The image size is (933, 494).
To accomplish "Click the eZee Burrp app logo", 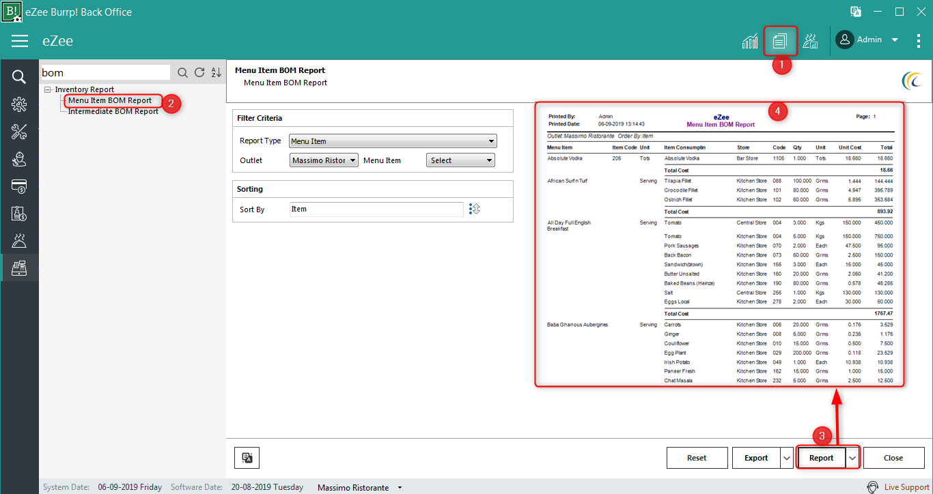I will (12, 12).
